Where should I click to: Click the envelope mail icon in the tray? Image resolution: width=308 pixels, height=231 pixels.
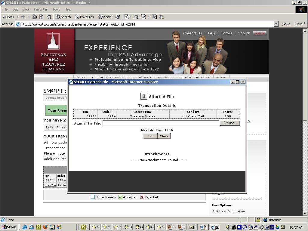coord(283,227)
